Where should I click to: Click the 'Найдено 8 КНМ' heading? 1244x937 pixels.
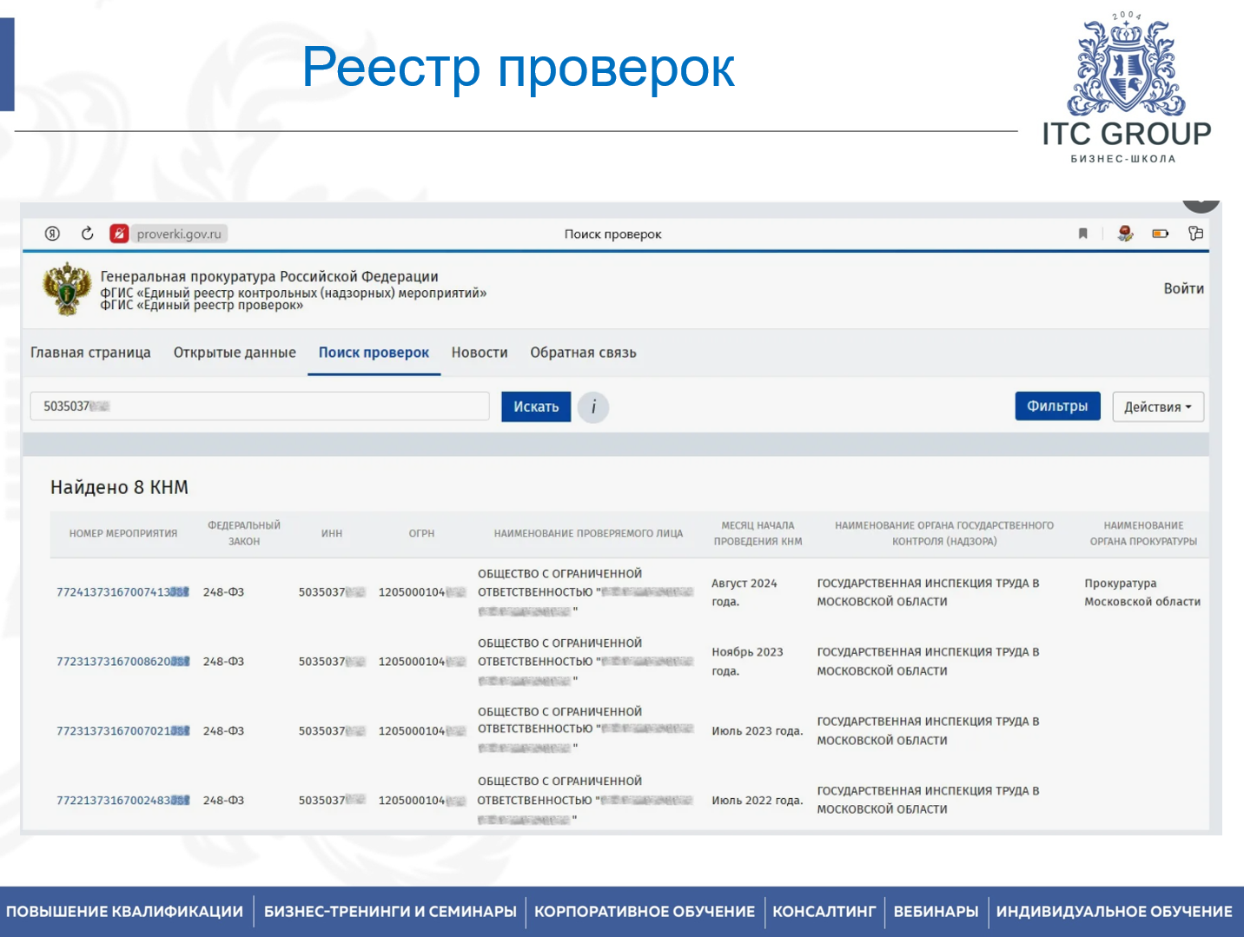[x=119, y=487]
